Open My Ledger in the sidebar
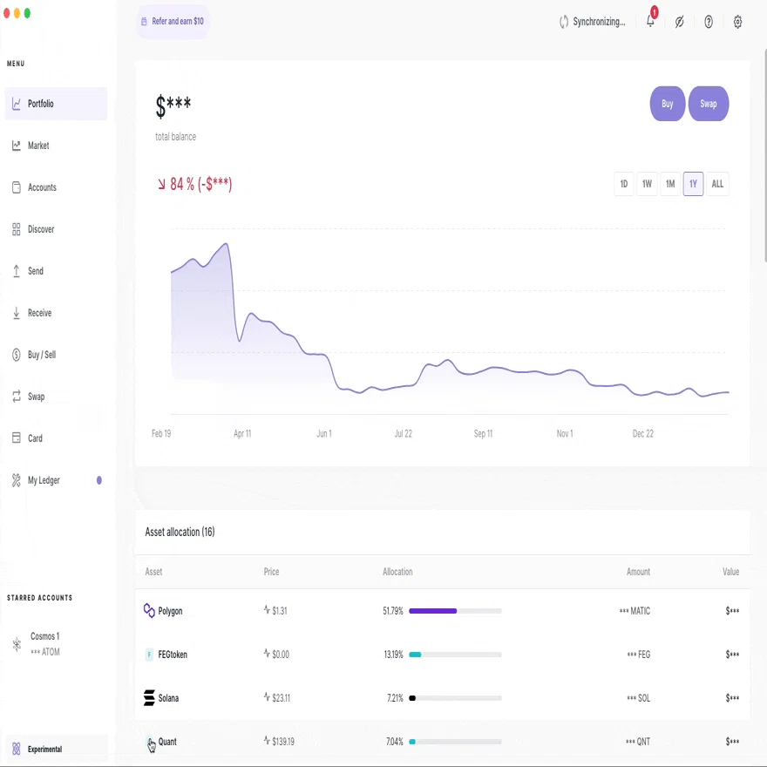The image size is (767, 767). pyautogui.click(x=56, y=480)
